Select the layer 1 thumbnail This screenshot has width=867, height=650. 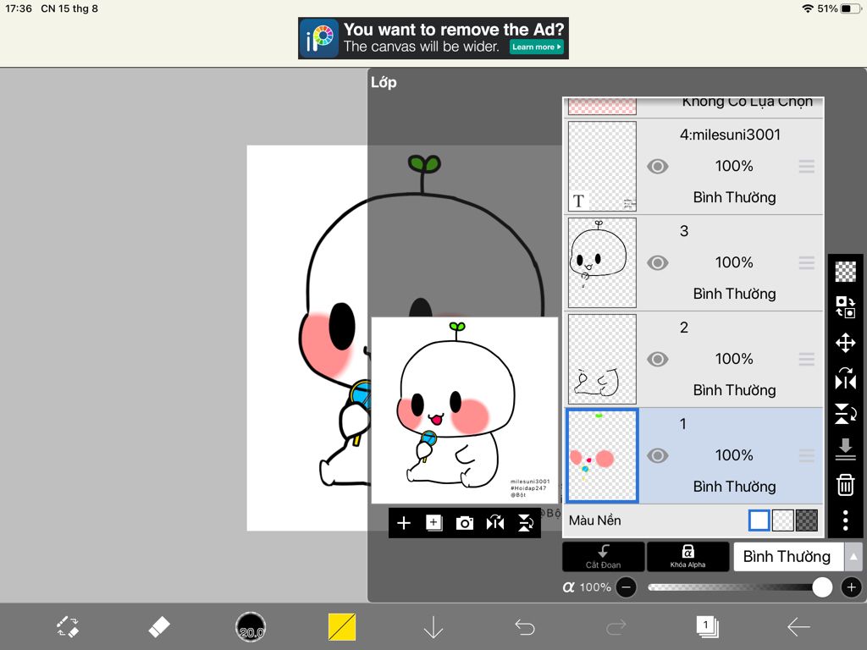(602, 455)
